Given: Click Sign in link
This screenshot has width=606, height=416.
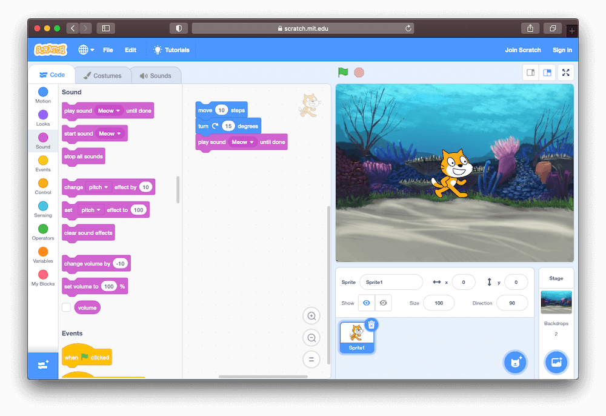Looking at the screenshot, I should (x=562, y=50).
